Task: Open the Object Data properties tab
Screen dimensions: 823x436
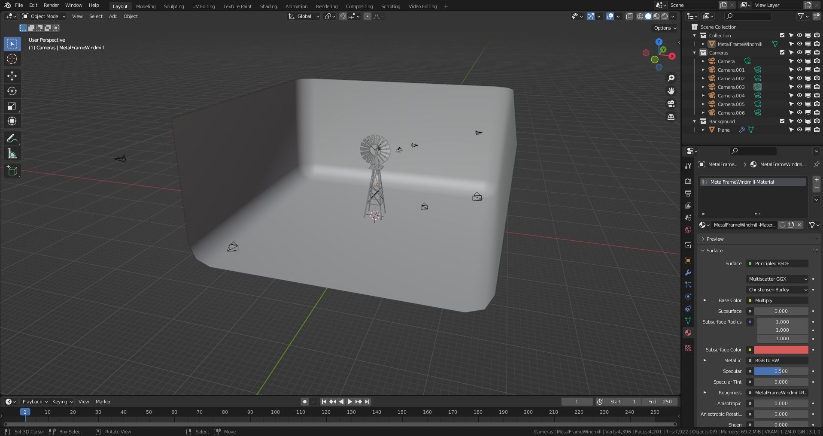Action: (688, 321)
